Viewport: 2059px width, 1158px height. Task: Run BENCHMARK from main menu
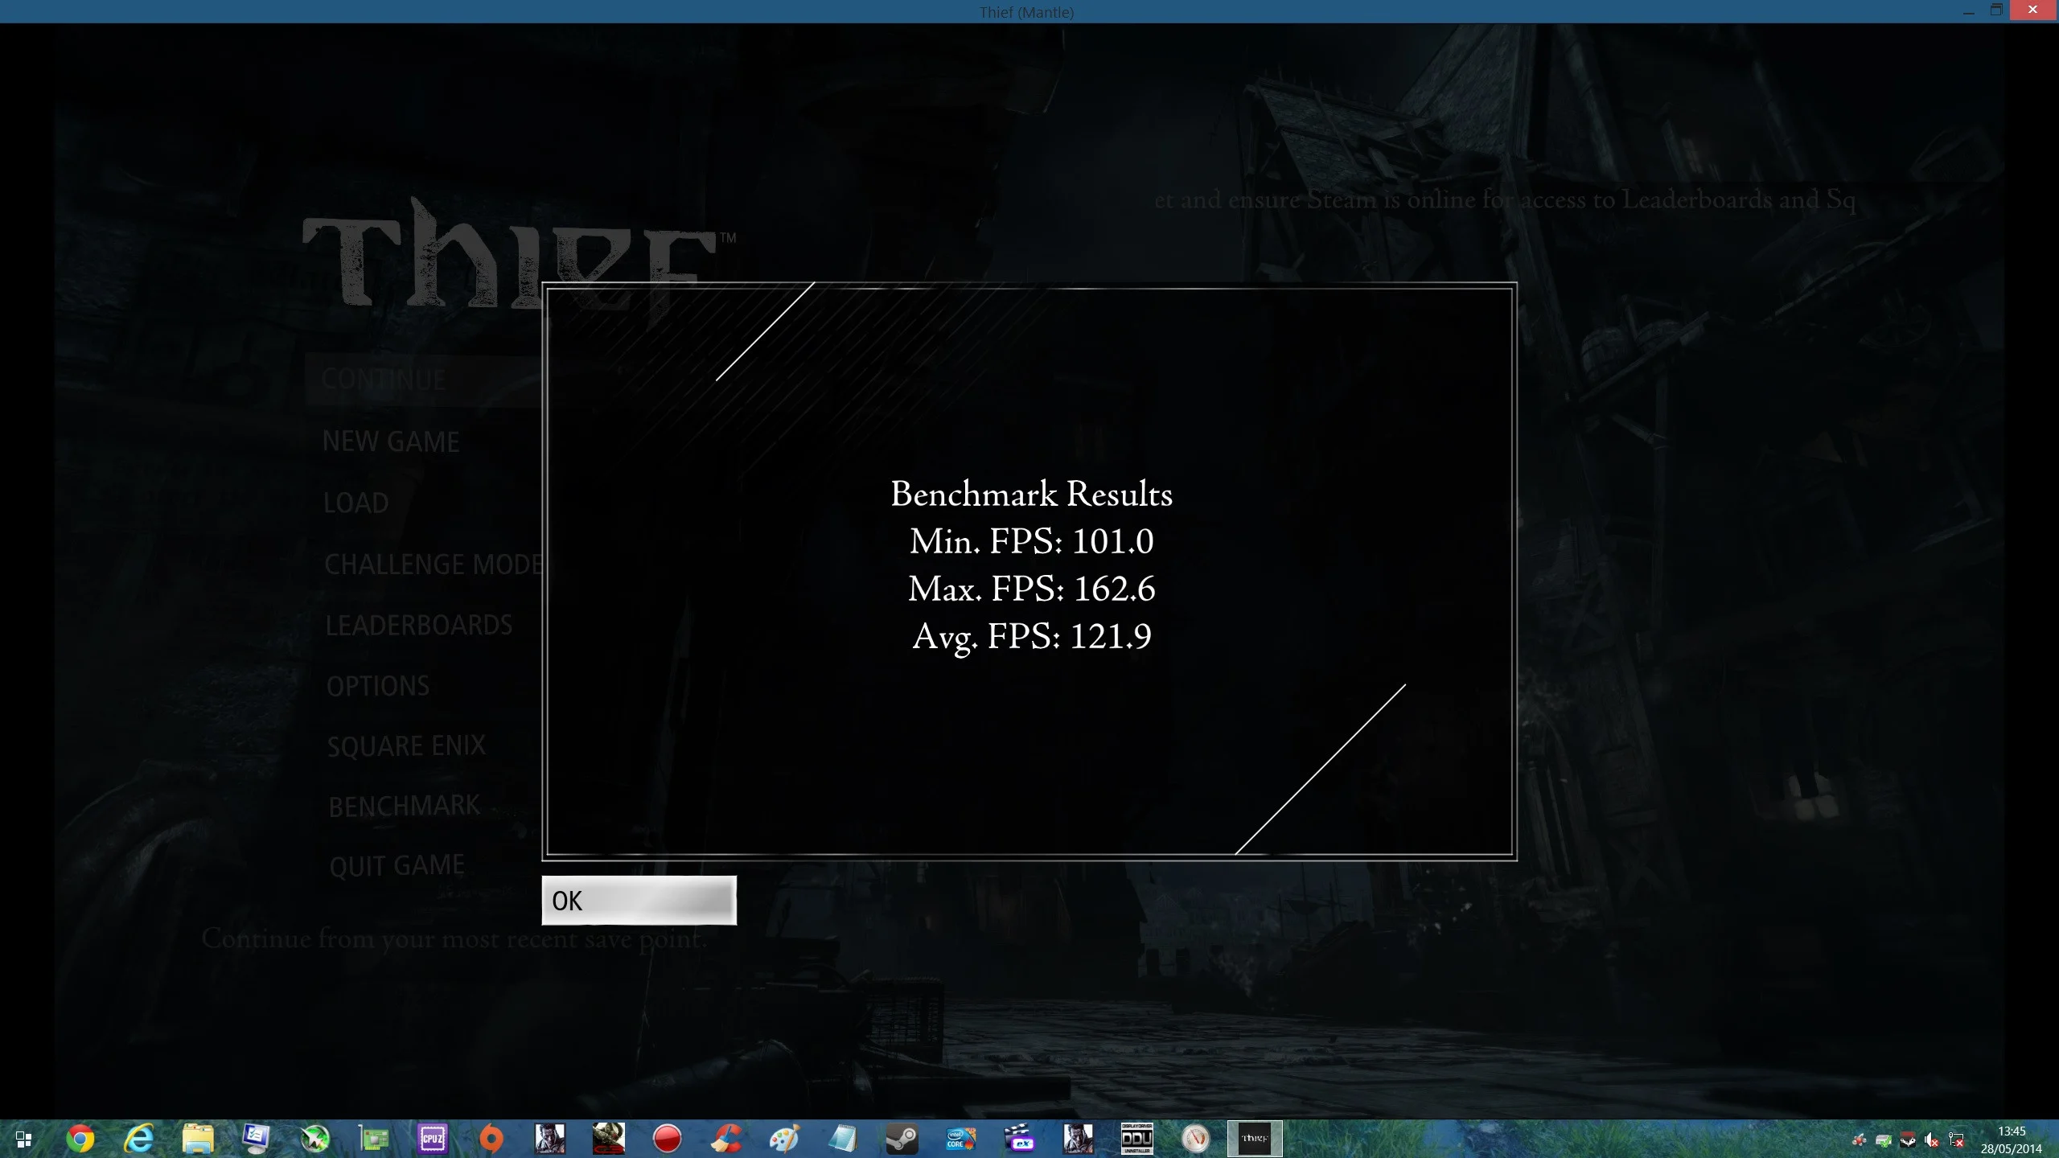tap(404, 806)
